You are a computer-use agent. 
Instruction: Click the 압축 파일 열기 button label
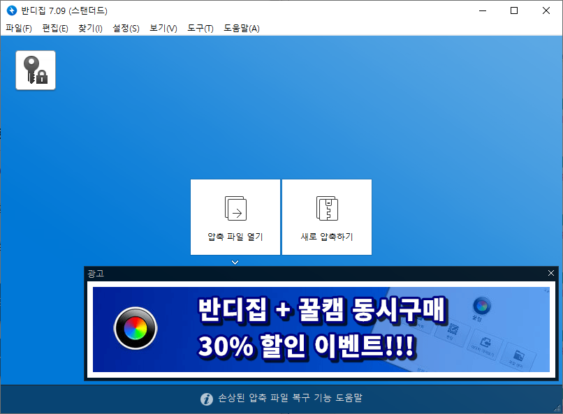235,237
